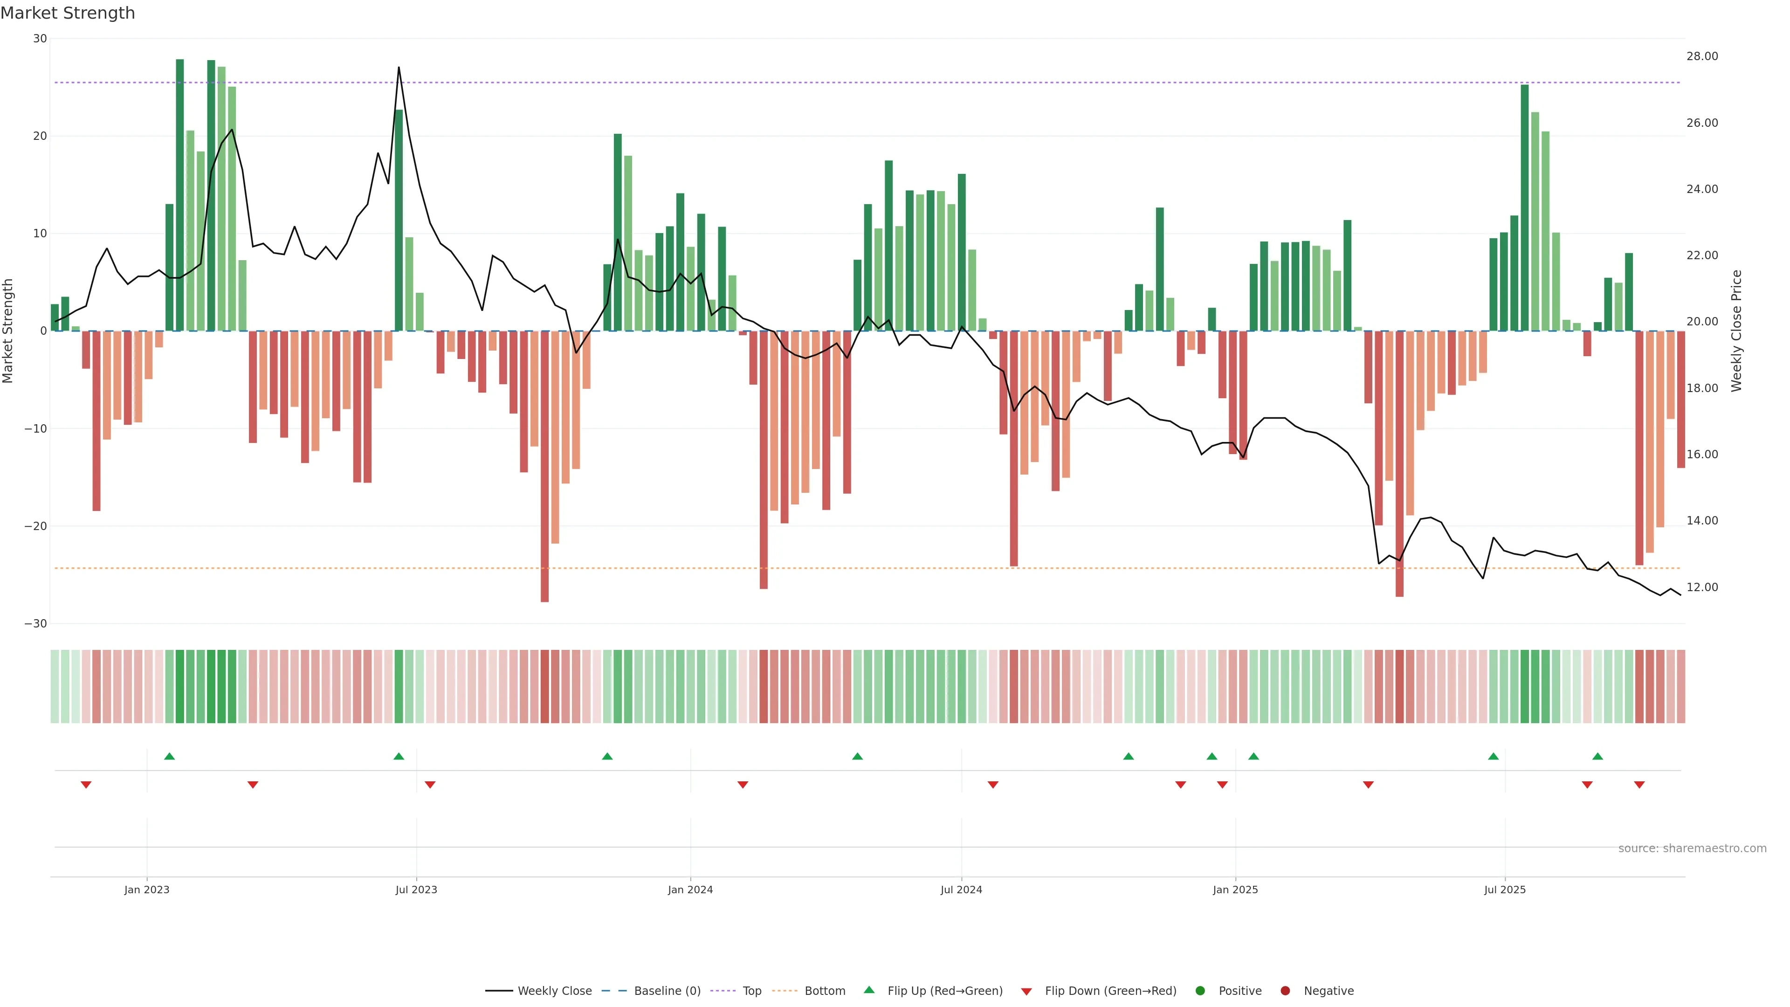
Task: Click the Flip Down red triangle legend icon
Action: 1026,992
